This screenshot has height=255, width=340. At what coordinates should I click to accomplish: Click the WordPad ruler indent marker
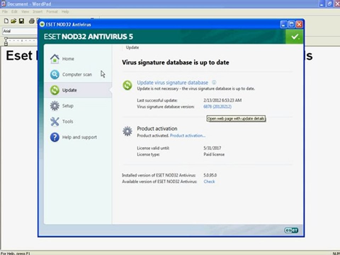[x=6, y=41]
